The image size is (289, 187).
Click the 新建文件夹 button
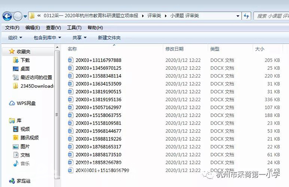coord(109,38)
